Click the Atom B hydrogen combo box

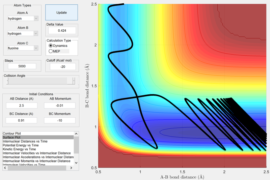point(23,33)
